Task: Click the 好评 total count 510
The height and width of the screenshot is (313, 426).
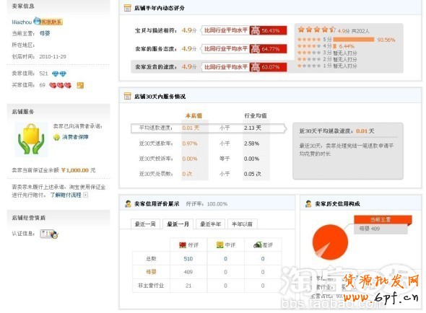Action: coord(188,259)
